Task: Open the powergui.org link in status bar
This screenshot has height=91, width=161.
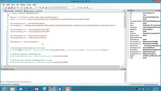Action: click(151, 84)
